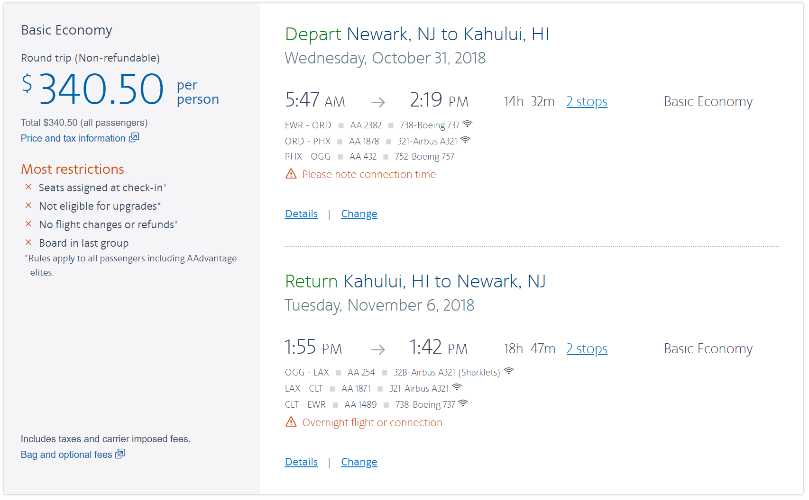Image resolution: width=809 pixels, height=500 pixels.
Task: Click the warning triangle beside connection time note
Action: point(291,174)
